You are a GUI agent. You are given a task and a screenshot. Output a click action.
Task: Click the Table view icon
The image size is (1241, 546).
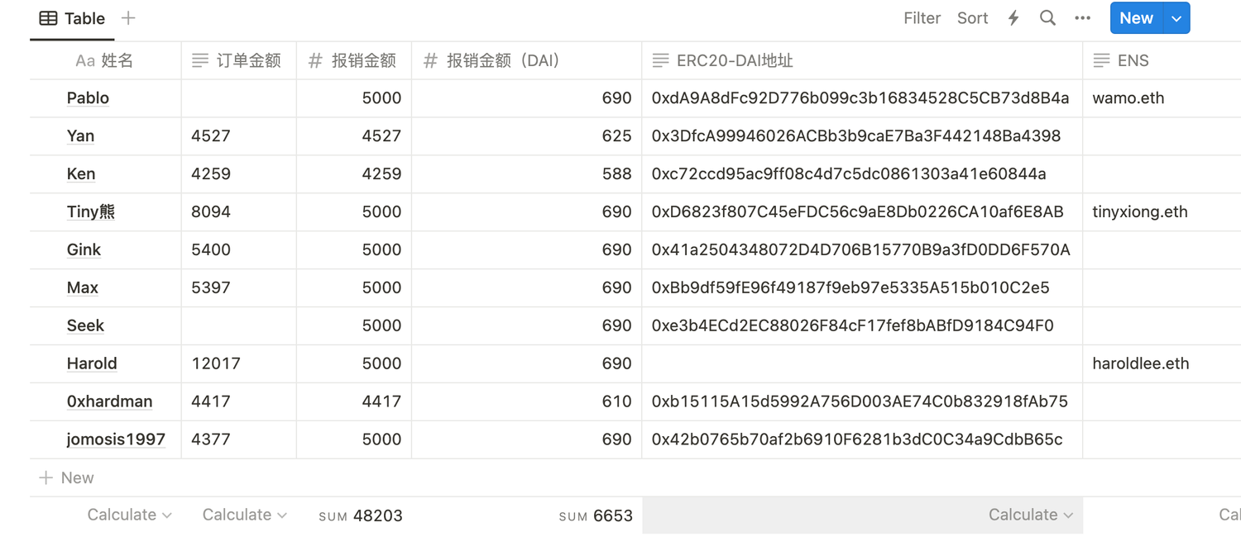point(47,18)
